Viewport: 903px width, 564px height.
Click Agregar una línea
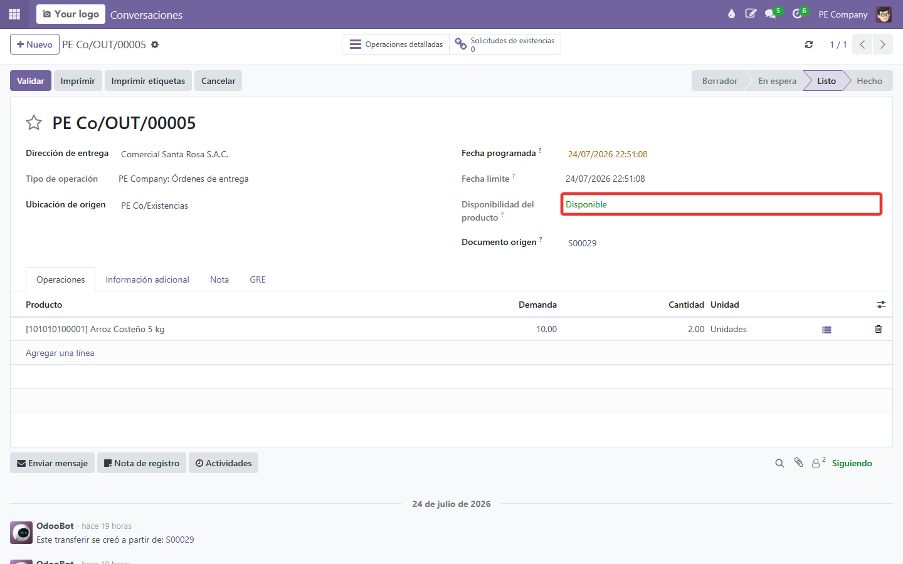click(60, 353)
